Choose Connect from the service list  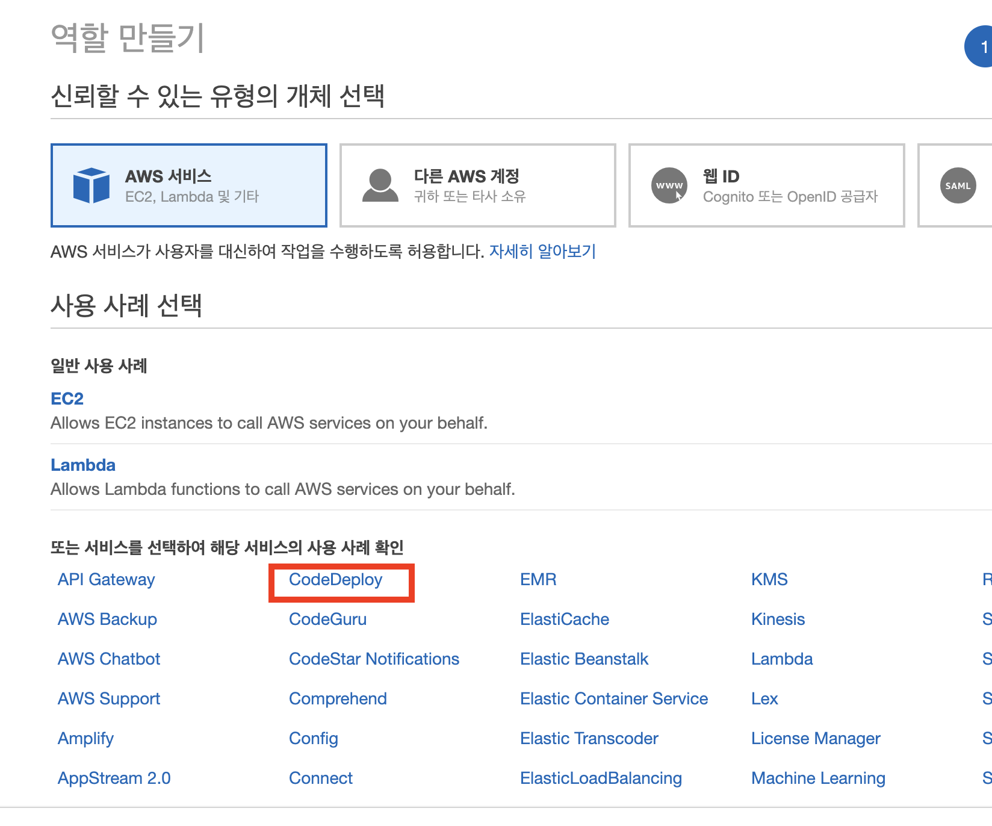[321, 778]
